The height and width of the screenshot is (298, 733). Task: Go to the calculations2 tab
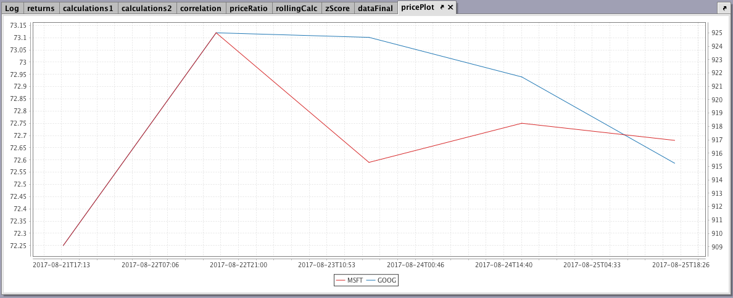146,9
